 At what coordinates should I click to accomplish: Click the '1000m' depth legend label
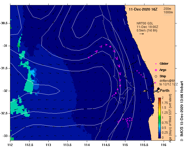168,12
